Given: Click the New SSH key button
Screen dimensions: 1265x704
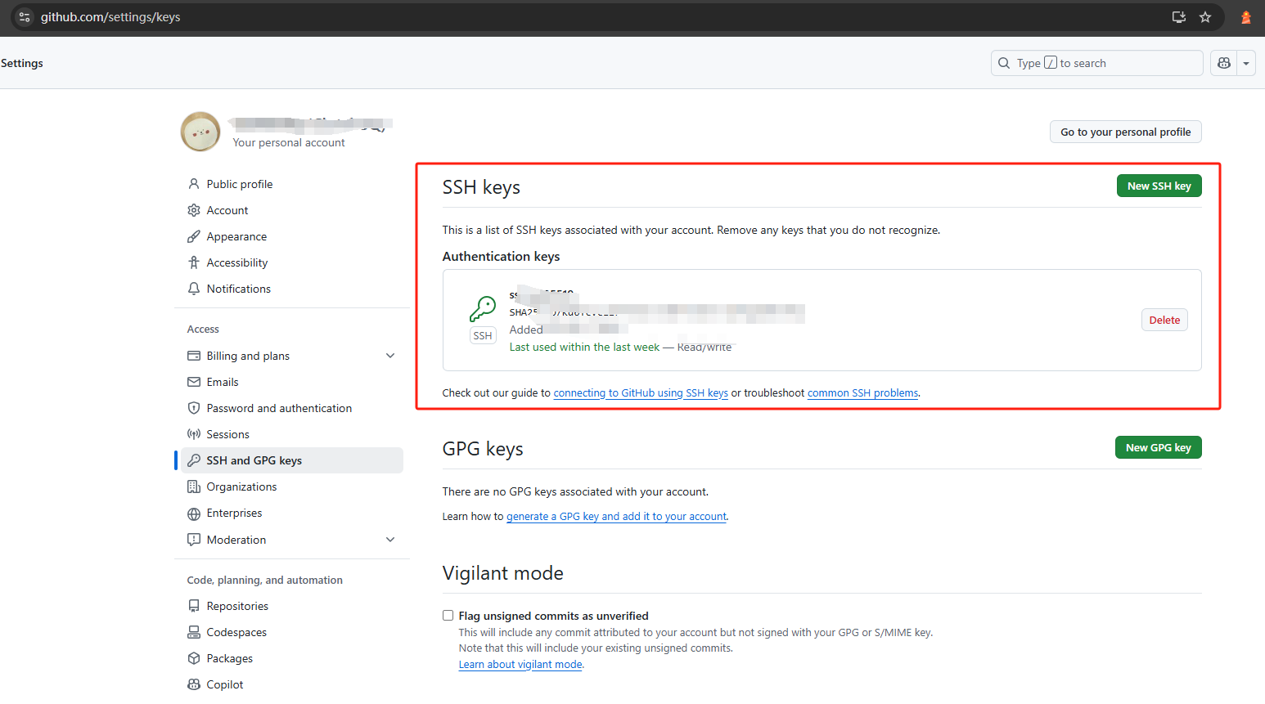Looking at the screenshot, I should click(1159, 186).
